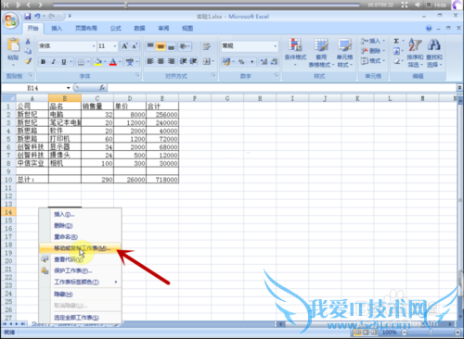The image size is (464, 339).
Task: Decrease indent
Action: 183,61
